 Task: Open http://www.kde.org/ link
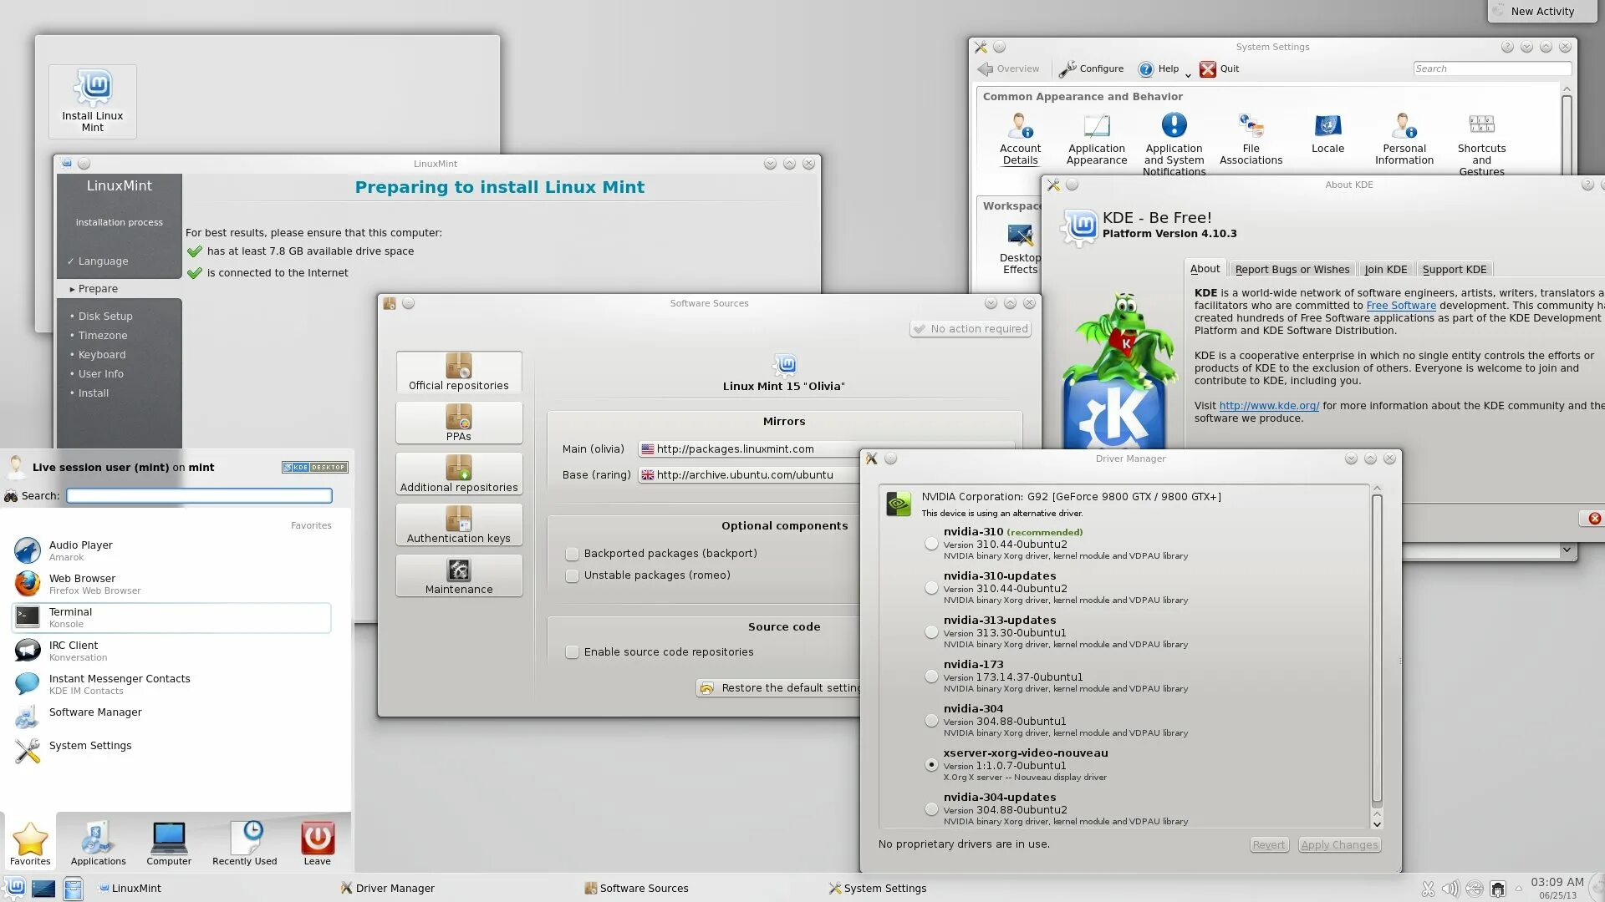[1269, 406]
